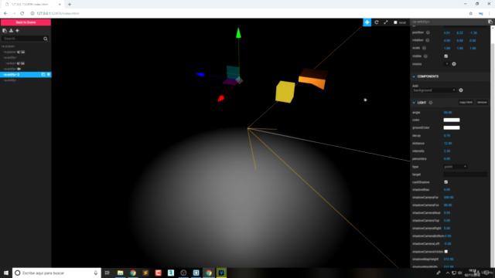495x278 pixels.
Task: Open position property help icon
Action: pos(428,32)
